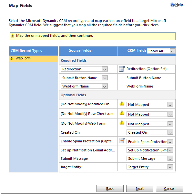Click warning icon for Row Checksum row
This screenshot has height=195, width=193.
coord(122,113)
